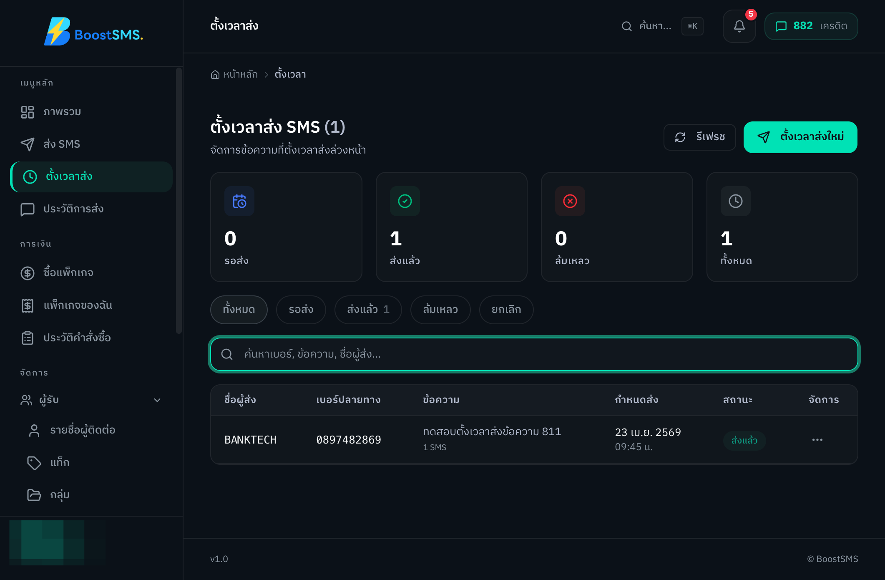Collapse the ผู้รับ section chevron
This screenshot has height=580, width=885.
click(x=157, y=400)
